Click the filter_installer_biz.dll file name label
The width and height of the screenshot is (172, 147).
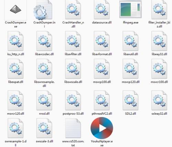tap(159, 24)
